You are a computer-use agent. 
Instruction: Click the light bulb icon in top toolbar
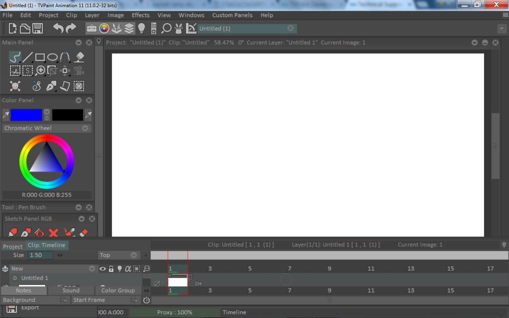point(141,28)
